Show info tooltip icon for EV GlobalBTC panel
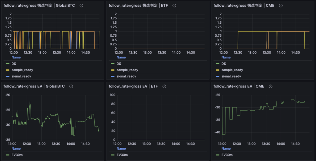 [71, 87]
